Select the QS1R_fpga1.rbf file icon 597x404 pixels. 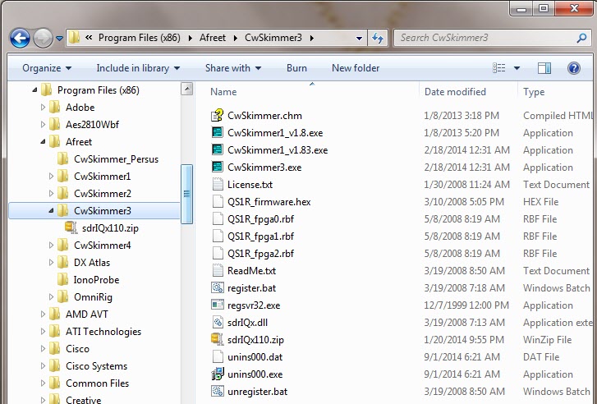218,236
